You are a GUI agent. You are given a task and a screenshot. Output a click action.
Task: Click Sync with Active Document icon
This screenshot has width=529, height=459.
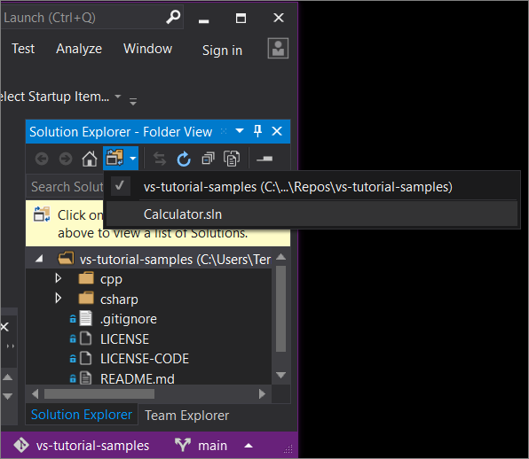point(160,159)
